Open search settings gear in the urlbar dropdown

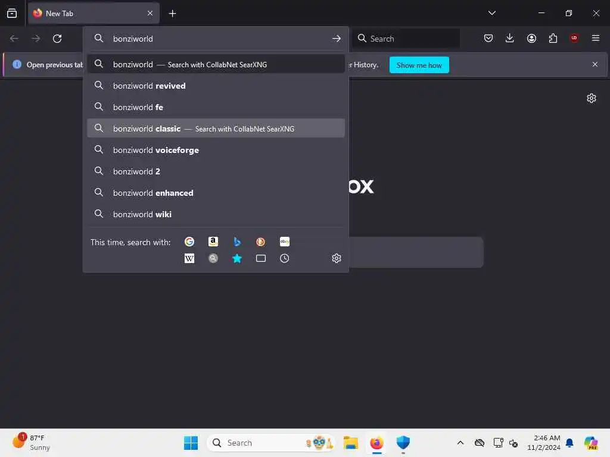(337, 258)
